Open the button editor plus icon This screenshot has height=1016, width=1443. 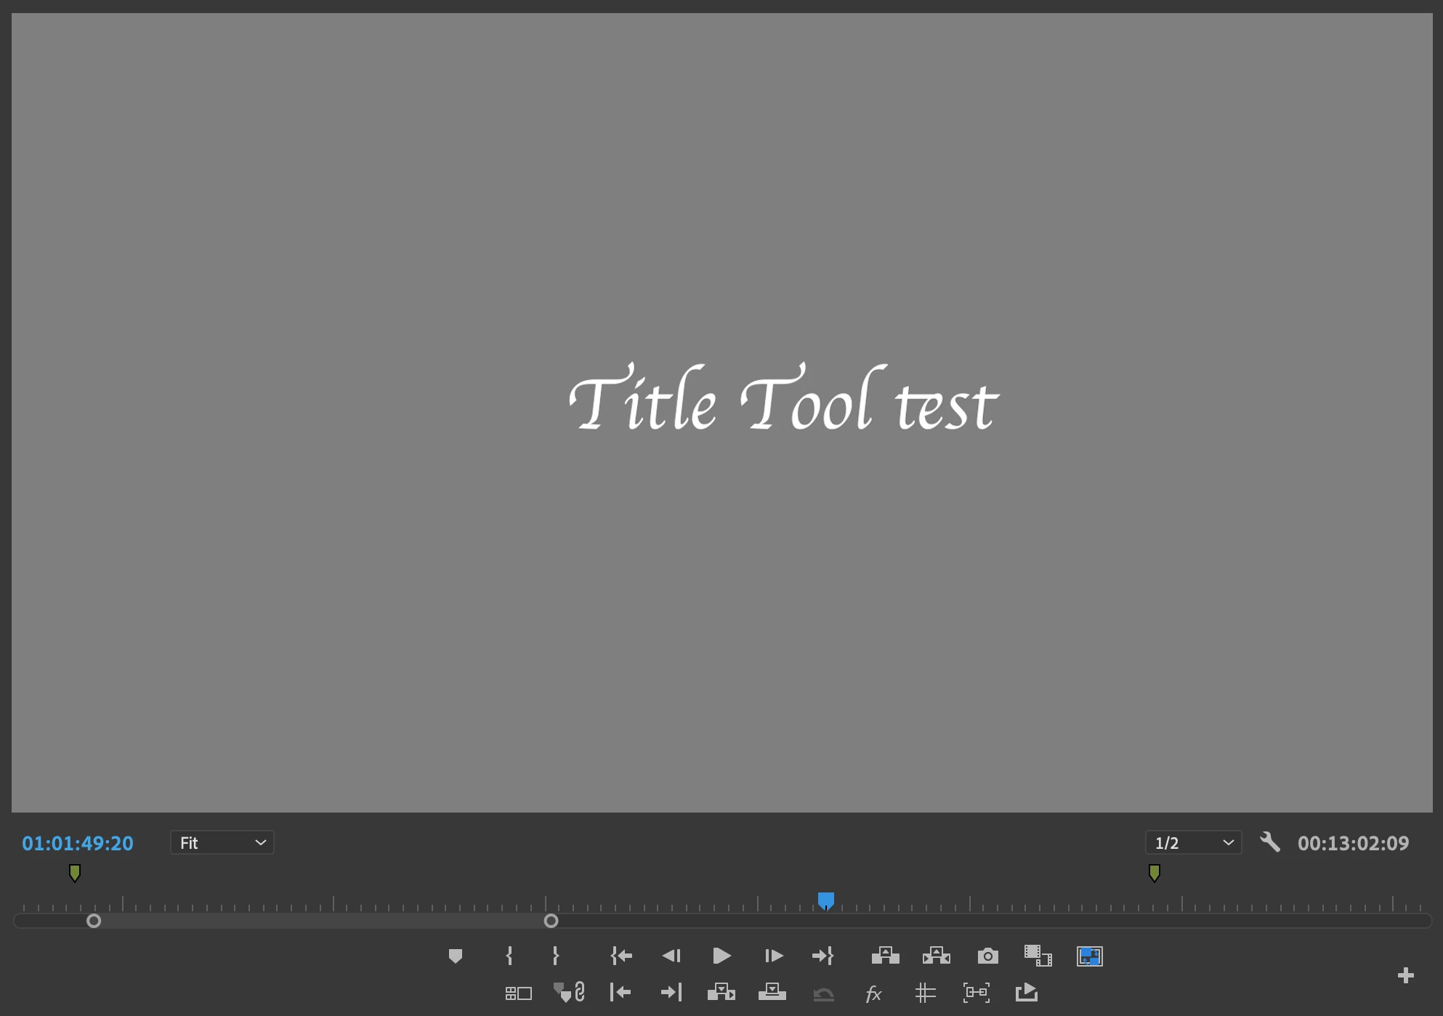[x=1405, y=975]
